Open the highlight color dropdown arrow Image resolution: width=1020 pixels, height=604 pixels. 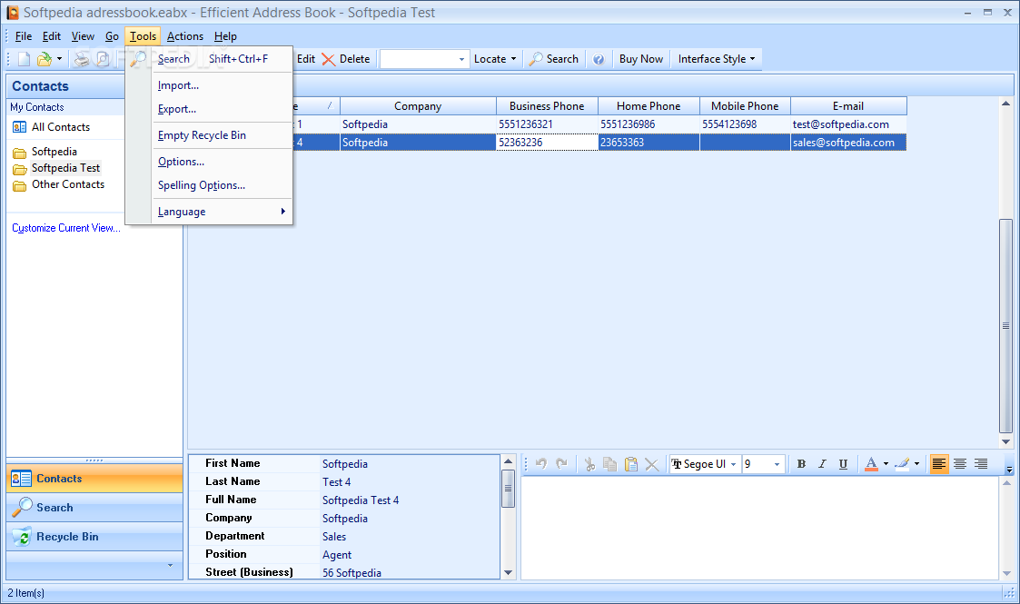point(916,464)
